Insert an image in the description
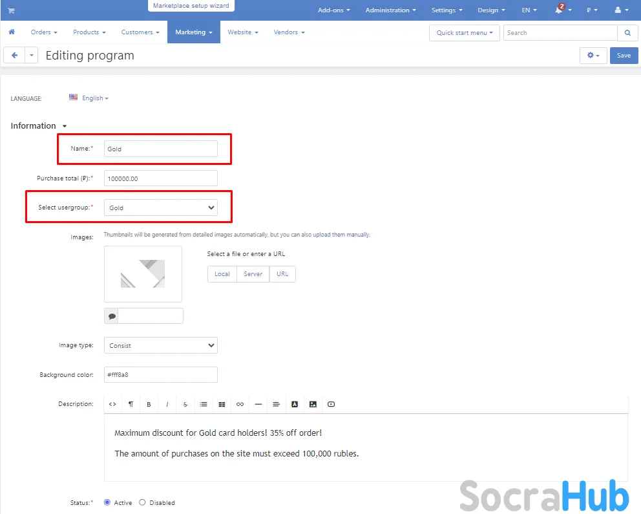This screenshot has width=641, height=514. coord(313,405)
